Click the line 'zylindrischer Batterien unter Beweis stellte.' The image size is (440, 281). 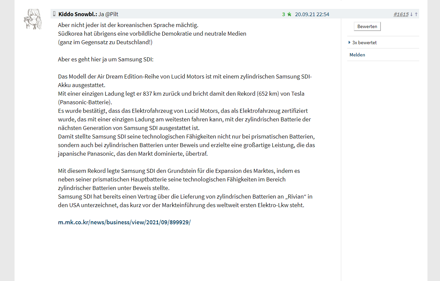pyautogui.click(x=114, y=188)
